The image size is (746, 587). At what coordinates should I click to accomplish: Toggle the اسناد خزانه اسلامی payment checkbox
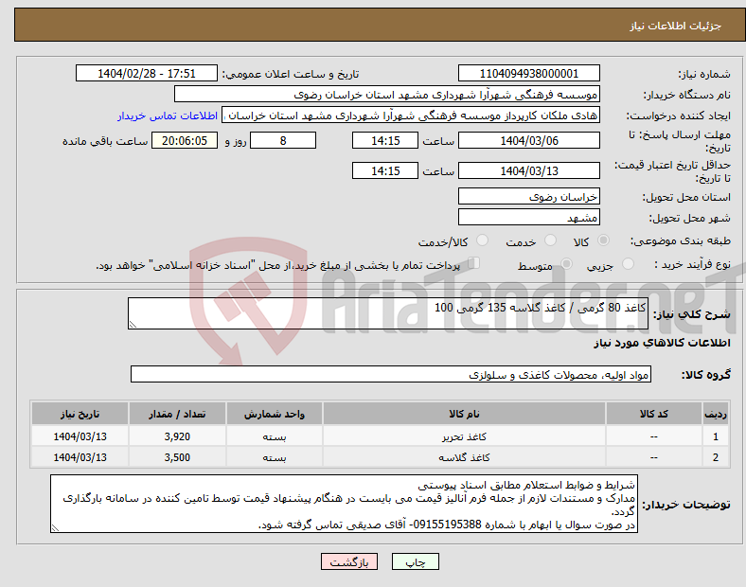tap(474, 263)
